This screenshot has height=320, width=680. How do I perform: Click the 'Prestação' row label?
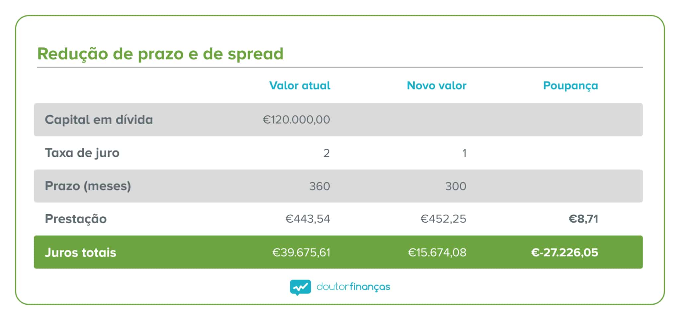pyautogui.click(x=76, y=219)
